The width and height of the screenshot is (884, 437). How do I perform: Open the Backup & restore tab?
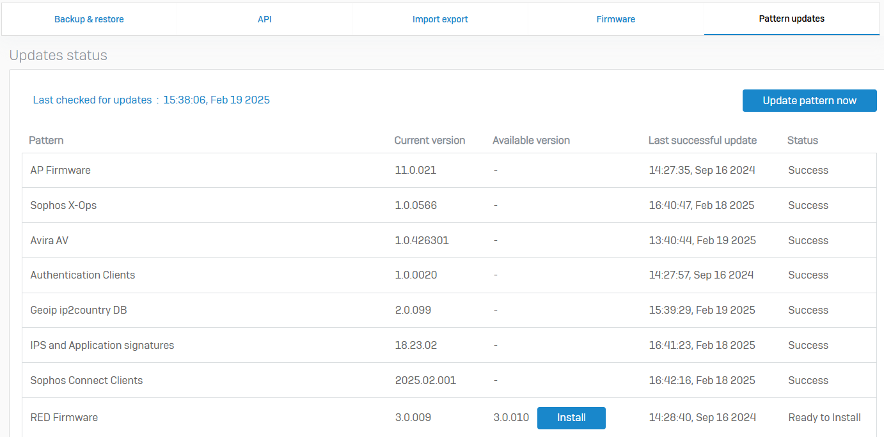click(x=89, y=19)
